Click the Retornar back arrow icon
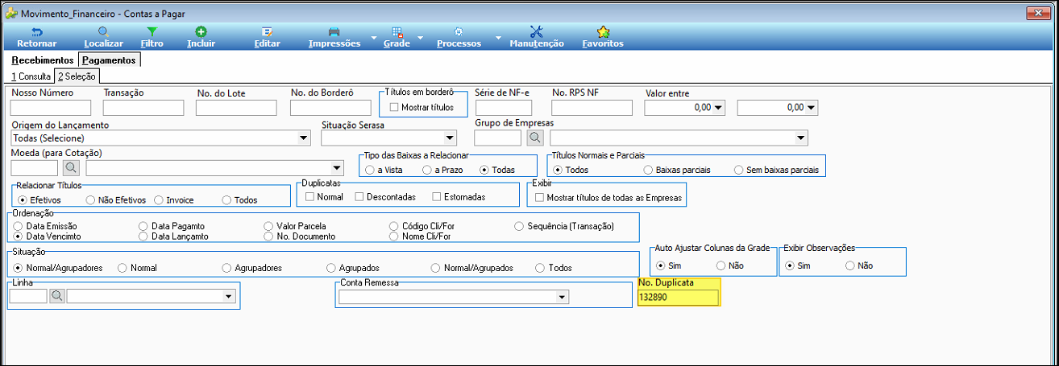 (36, 32)
